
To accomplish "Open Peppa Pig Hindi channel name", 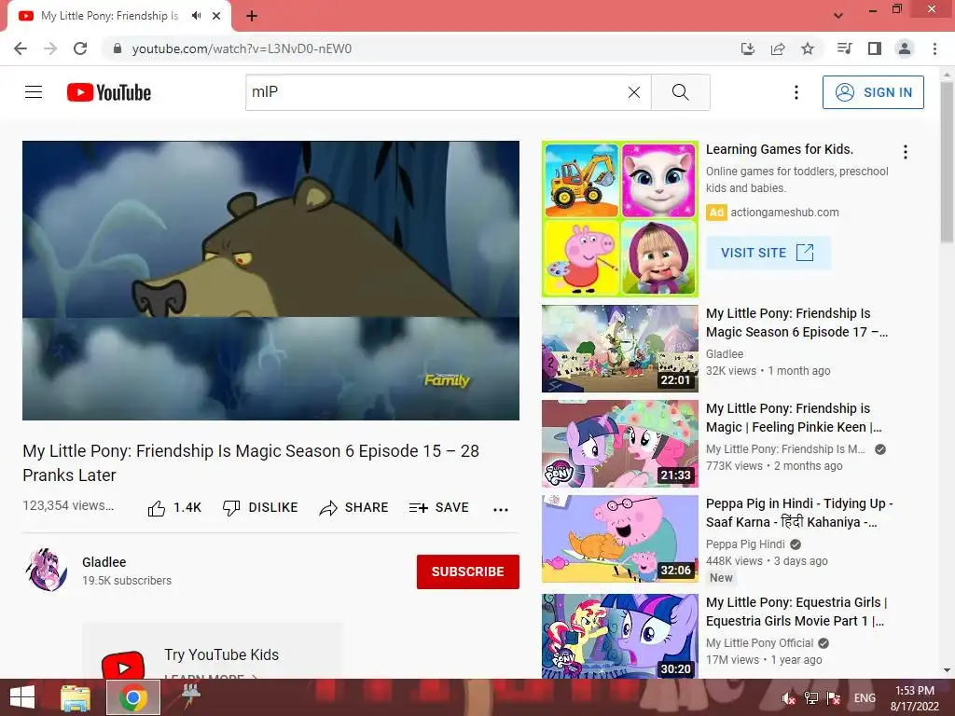I will (x=745, y=544).
